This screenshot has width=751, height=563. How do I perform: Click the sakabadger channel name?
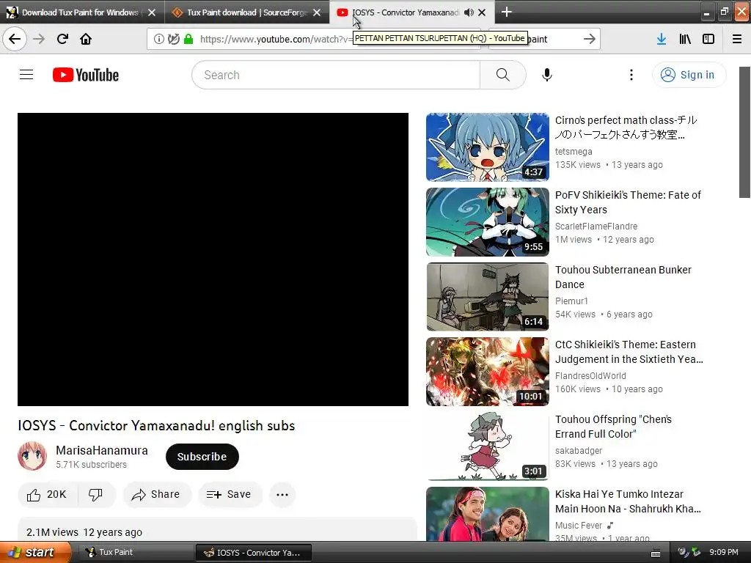click(579, 451)
